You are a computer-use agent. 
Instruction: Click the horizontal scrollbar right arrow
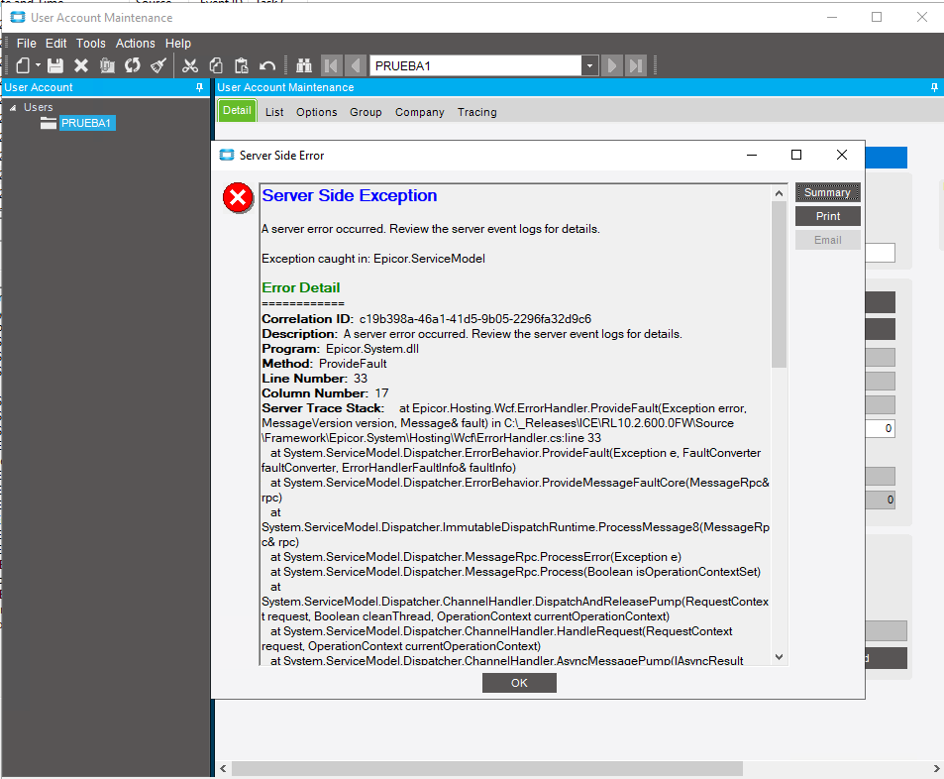[936, 768]
